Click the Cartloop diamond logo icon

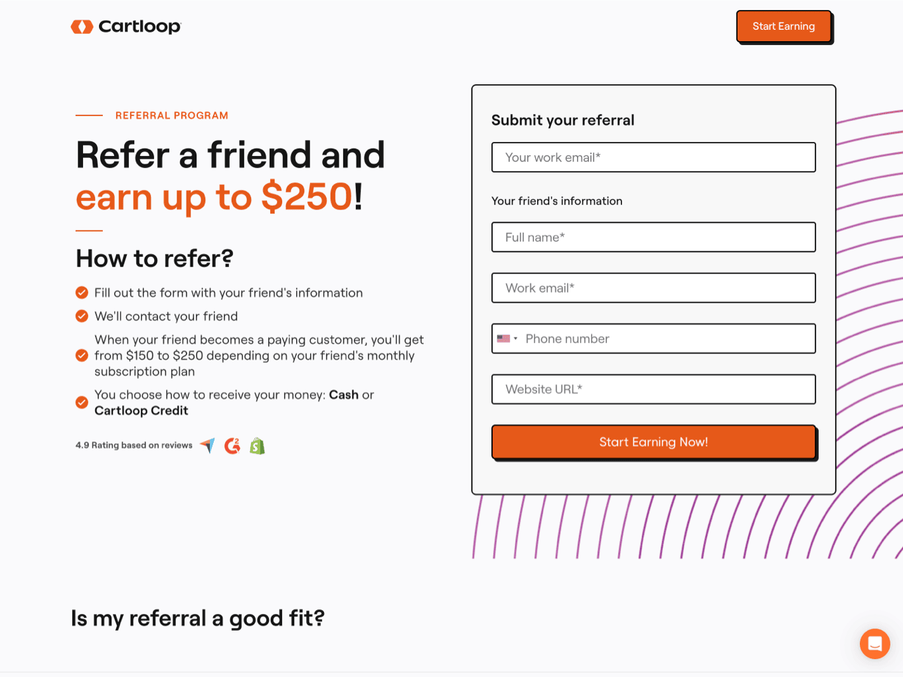(82, 27)
